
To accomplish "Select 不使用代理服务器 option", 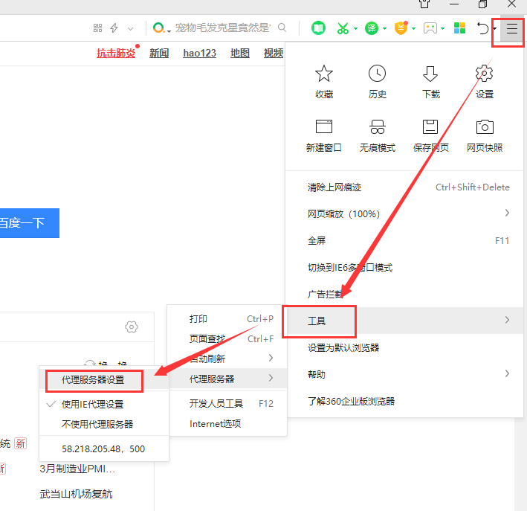I will (104, 424).
